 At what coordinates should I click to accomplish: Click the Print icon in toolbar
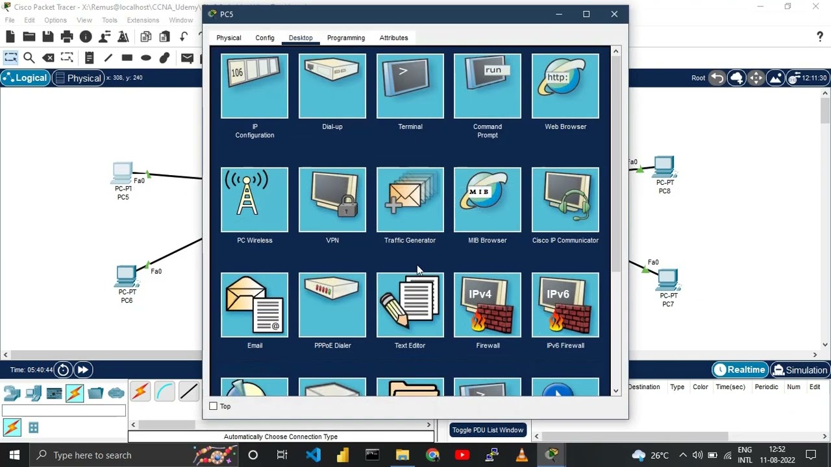coord(67,37)
